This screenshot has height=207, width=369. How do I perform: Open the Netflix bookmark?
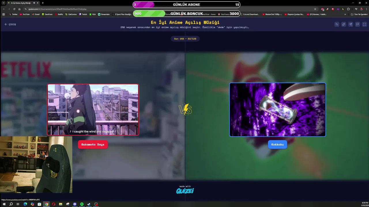pos(59,14)
